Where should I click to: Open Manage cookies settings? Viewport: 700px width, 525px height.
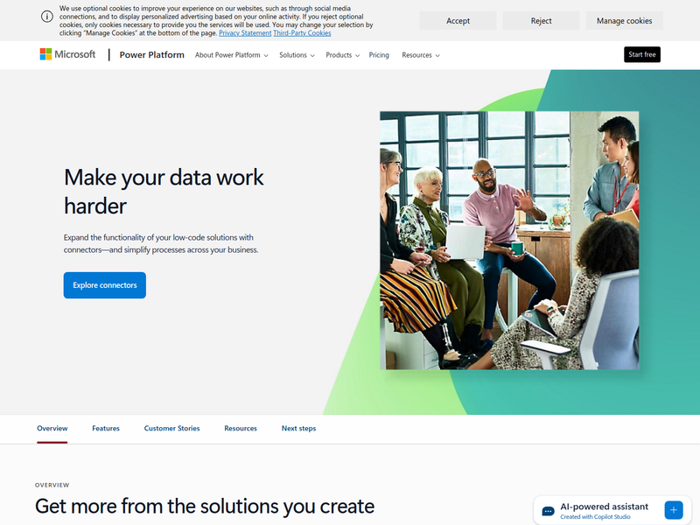tap(624, 20)
